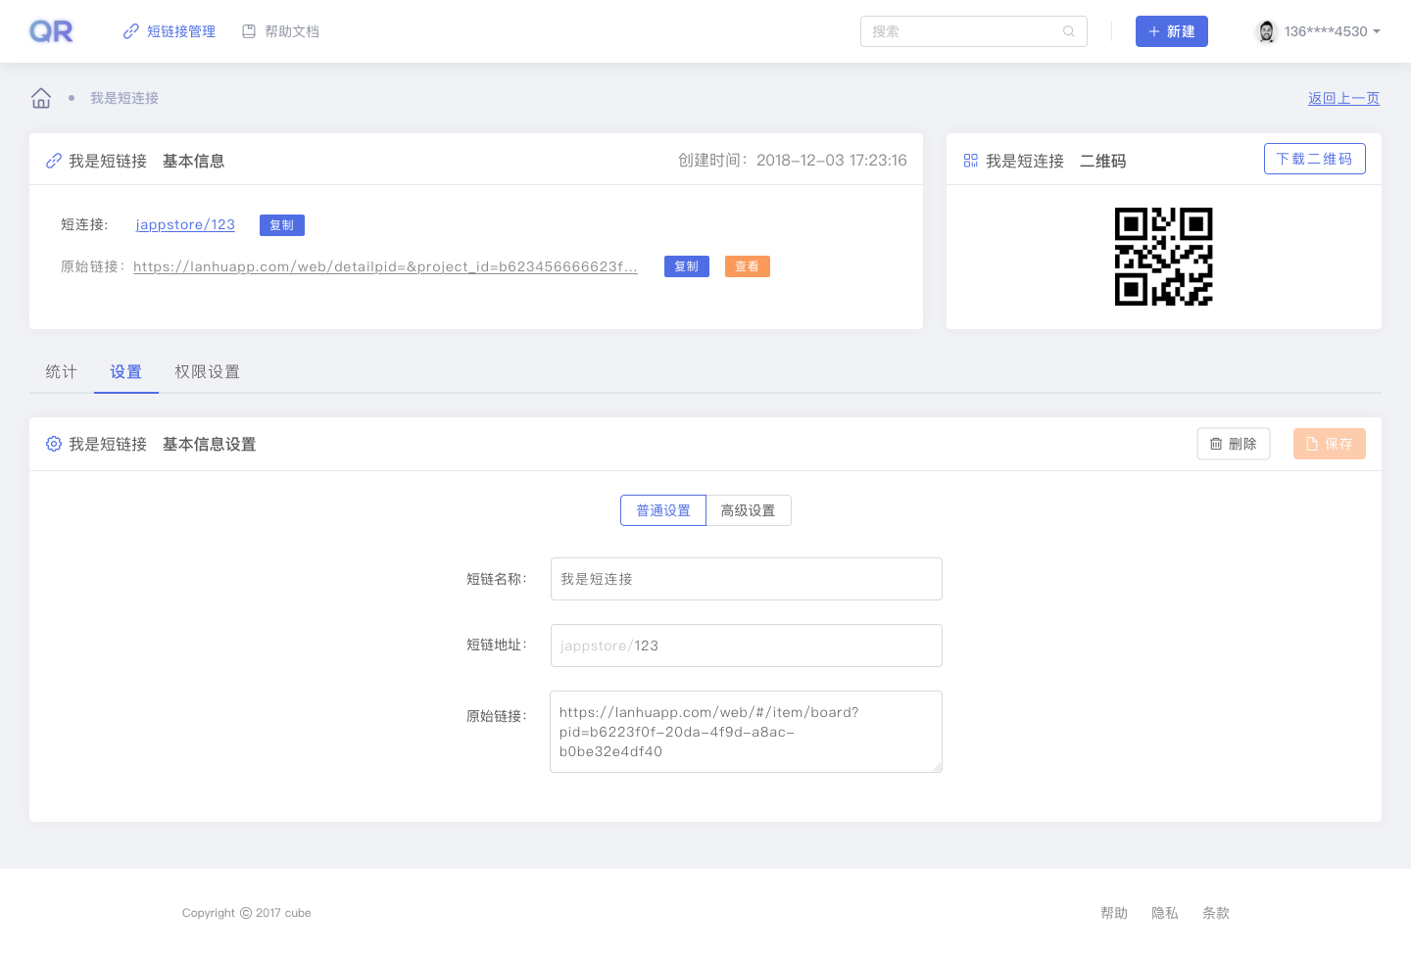The width and height of the screenshot is (1411, 957).
Task: Click the home icon in the breadcrumb
Action: pyautogui.click(x=40, y=97)
